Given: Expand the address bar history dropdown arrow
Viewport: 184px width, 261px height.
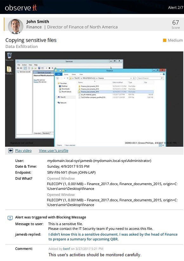Looking at the screenshot, I should pyautogui.click(x=131, y=78).
